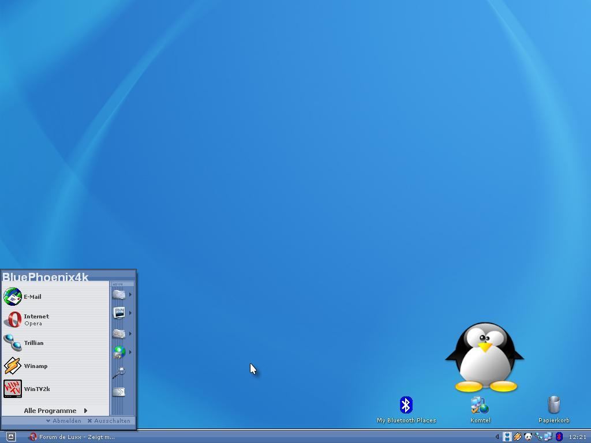Start Winamp from the start menu
591x443 pixels.
tap(55, 366)
